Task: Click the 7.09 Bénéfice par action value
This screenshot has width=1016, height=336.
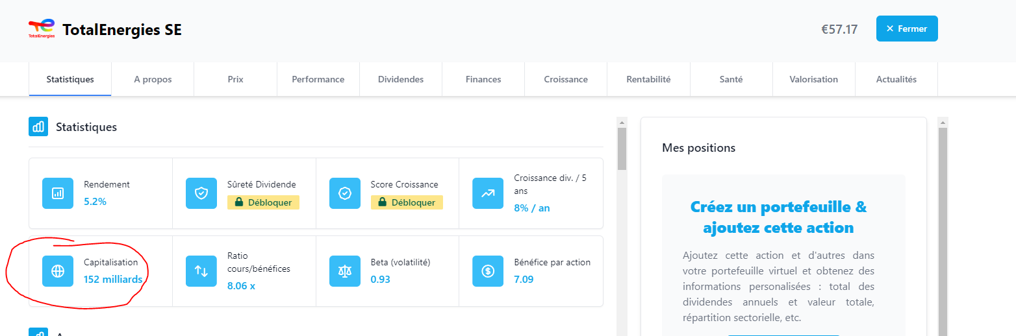Action: [524, 280]
